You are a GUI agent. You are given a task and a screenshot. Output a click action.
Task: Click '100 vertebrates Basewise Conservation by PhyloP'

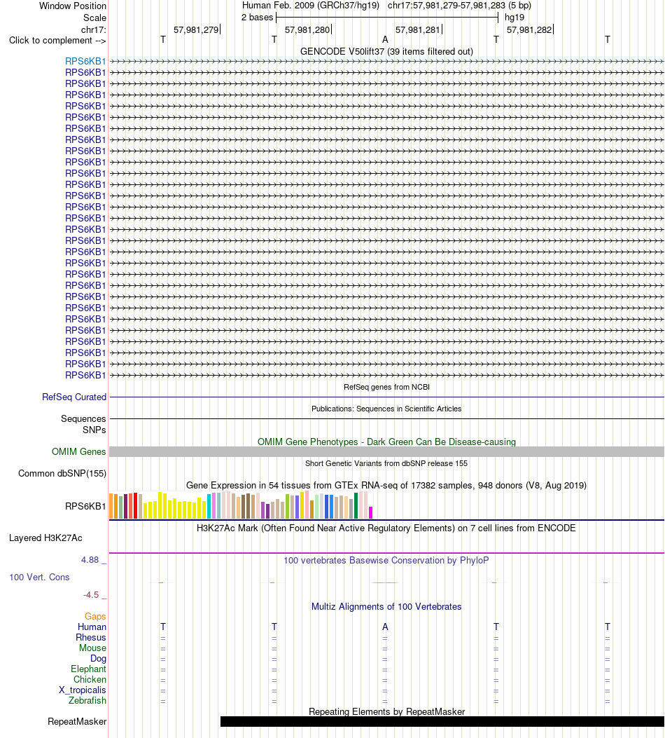coord(386,561)
